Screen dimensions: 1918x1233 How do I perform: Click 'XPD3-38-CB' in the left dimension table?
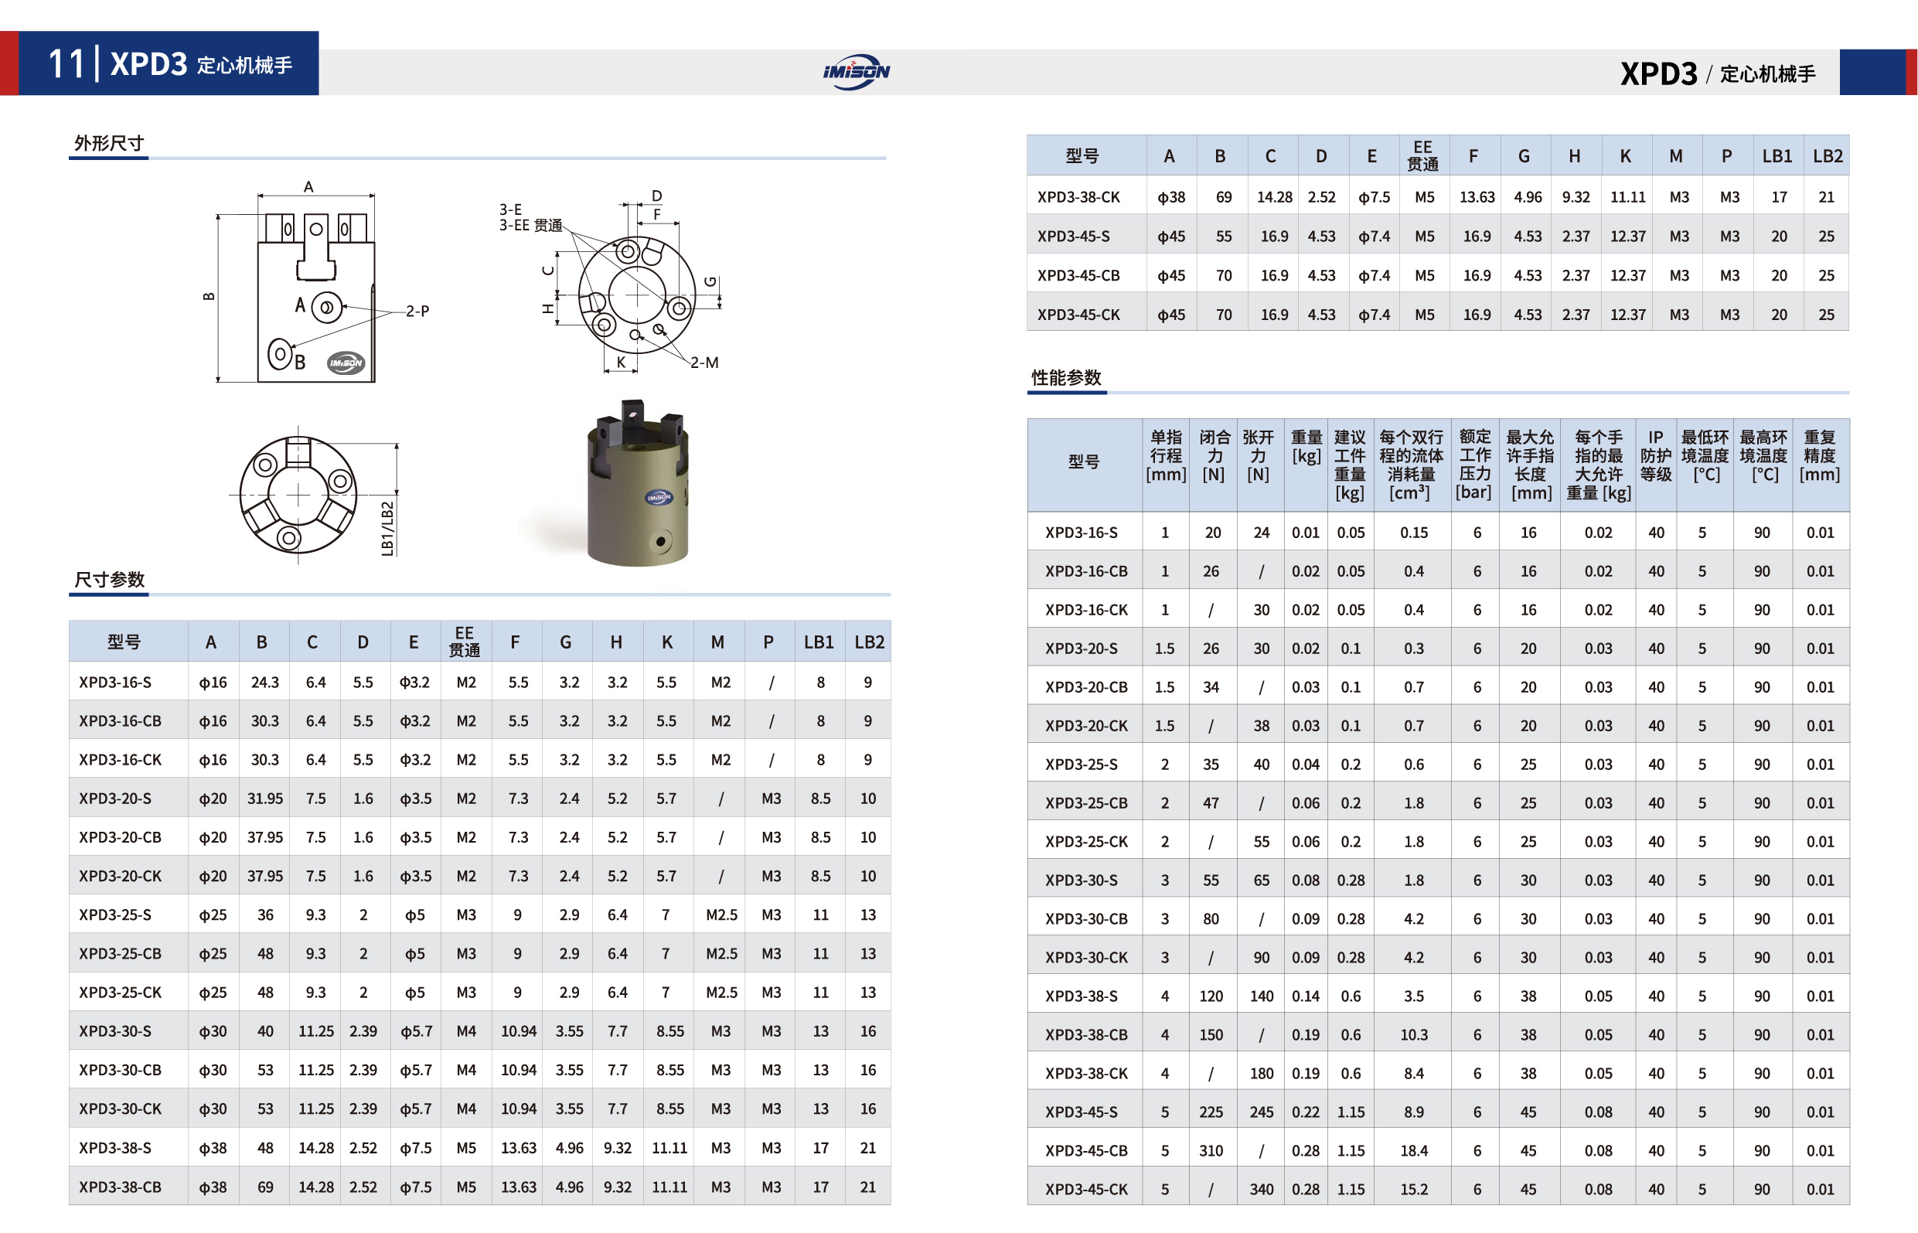click(x=120, y=1187)
